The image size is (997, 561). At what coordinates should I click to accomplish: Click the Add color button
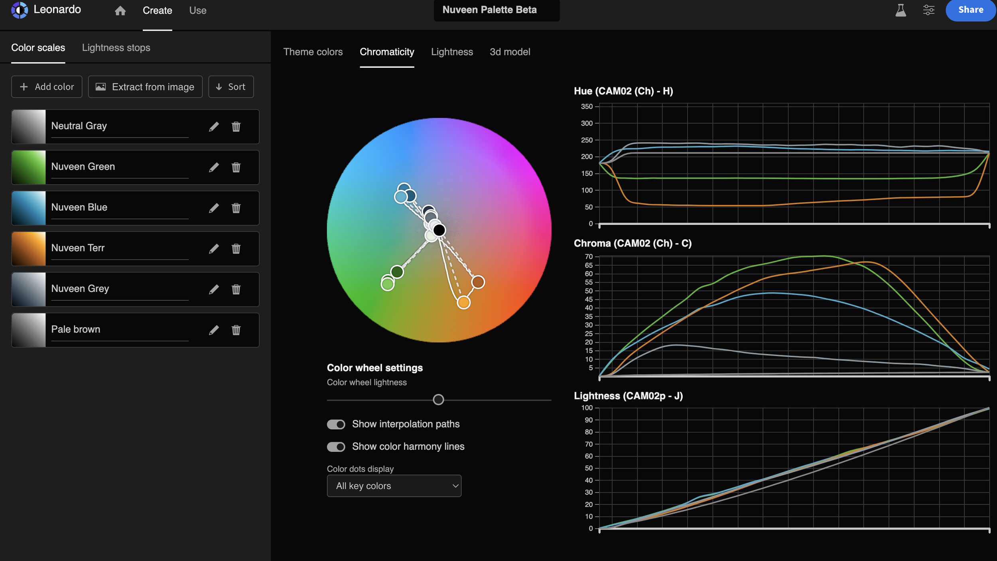tap(47, 87)
